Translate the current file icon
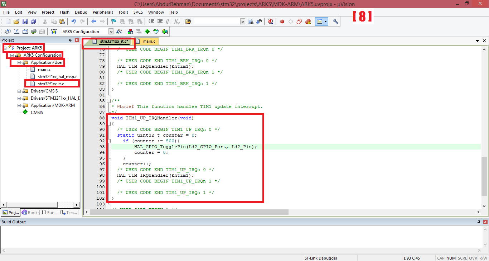 coord(8,31)
